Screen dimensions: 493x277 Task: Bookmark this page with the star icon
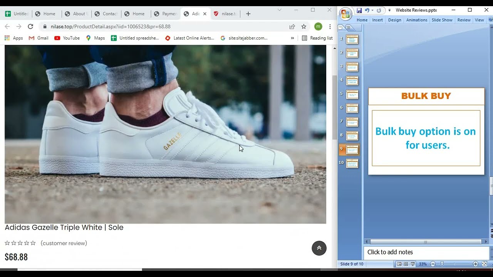pyautogui.click(x=304, y=27)
